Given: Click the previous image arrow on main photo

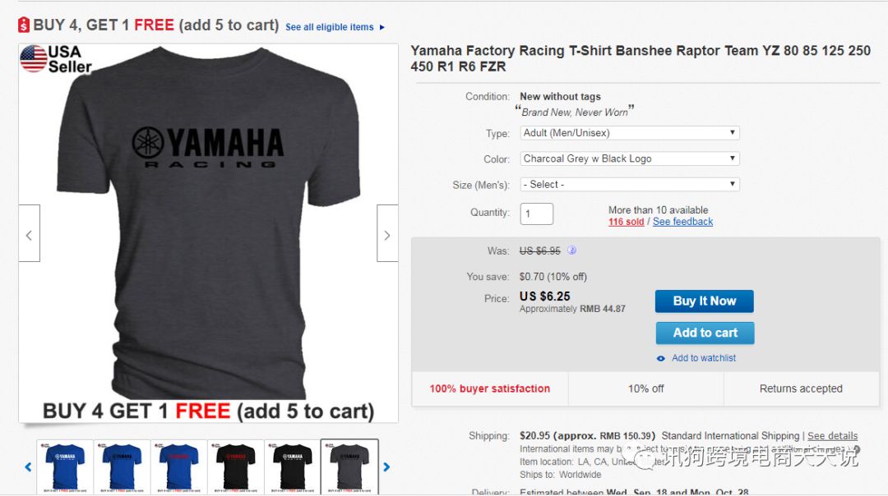Looking at the screenshot, I should 29,234.
